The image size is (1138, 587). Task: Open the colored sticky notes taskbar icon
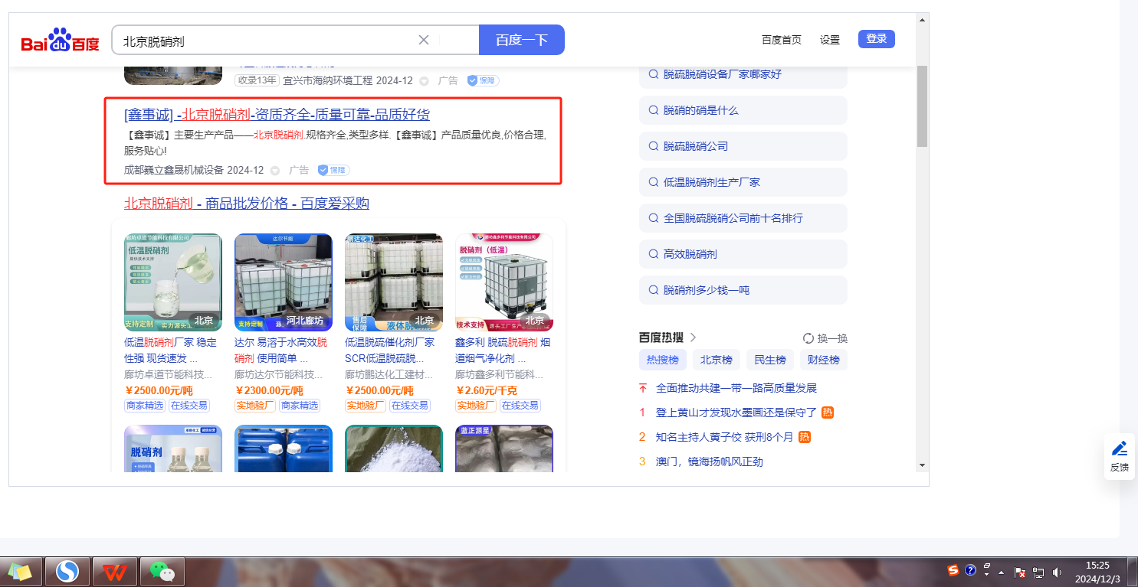[20, 572]
